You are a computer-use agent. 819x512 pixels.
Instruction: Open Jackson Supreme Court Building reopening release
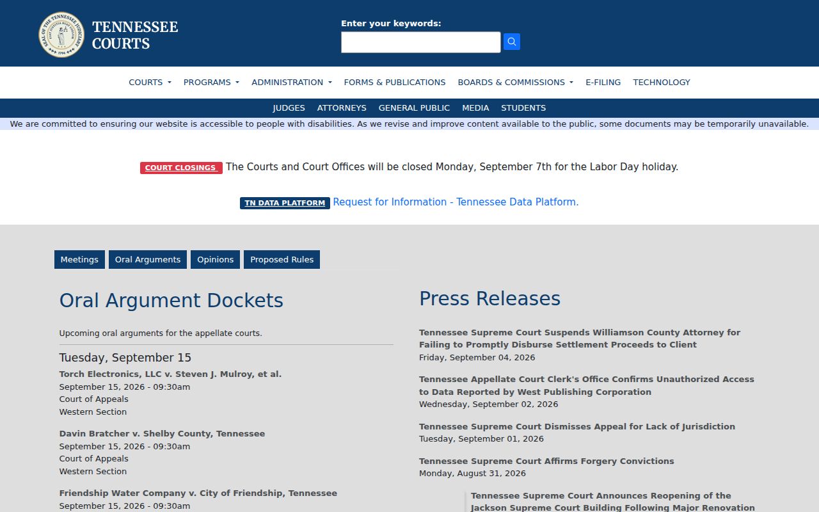(613, 501)
